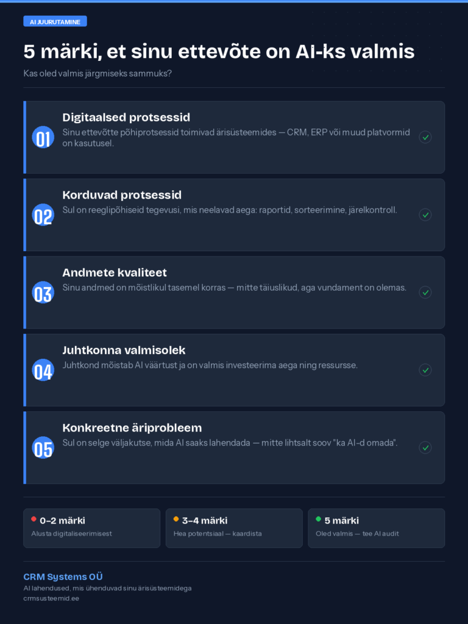
Task: Toggle the checkmark for Konkreetne äriprobleem
Action: (425, 447)
